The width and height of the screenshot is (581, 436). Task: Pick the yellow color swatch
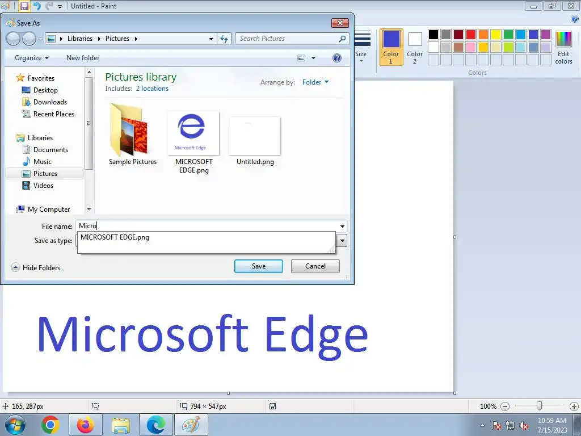pos(496,35)
